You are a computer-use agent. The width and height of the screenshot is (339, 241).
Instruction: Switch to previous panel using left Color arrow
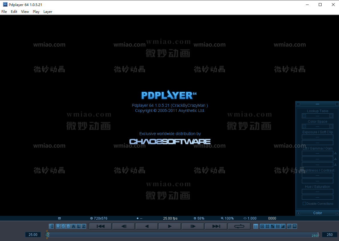pos(298,213)
